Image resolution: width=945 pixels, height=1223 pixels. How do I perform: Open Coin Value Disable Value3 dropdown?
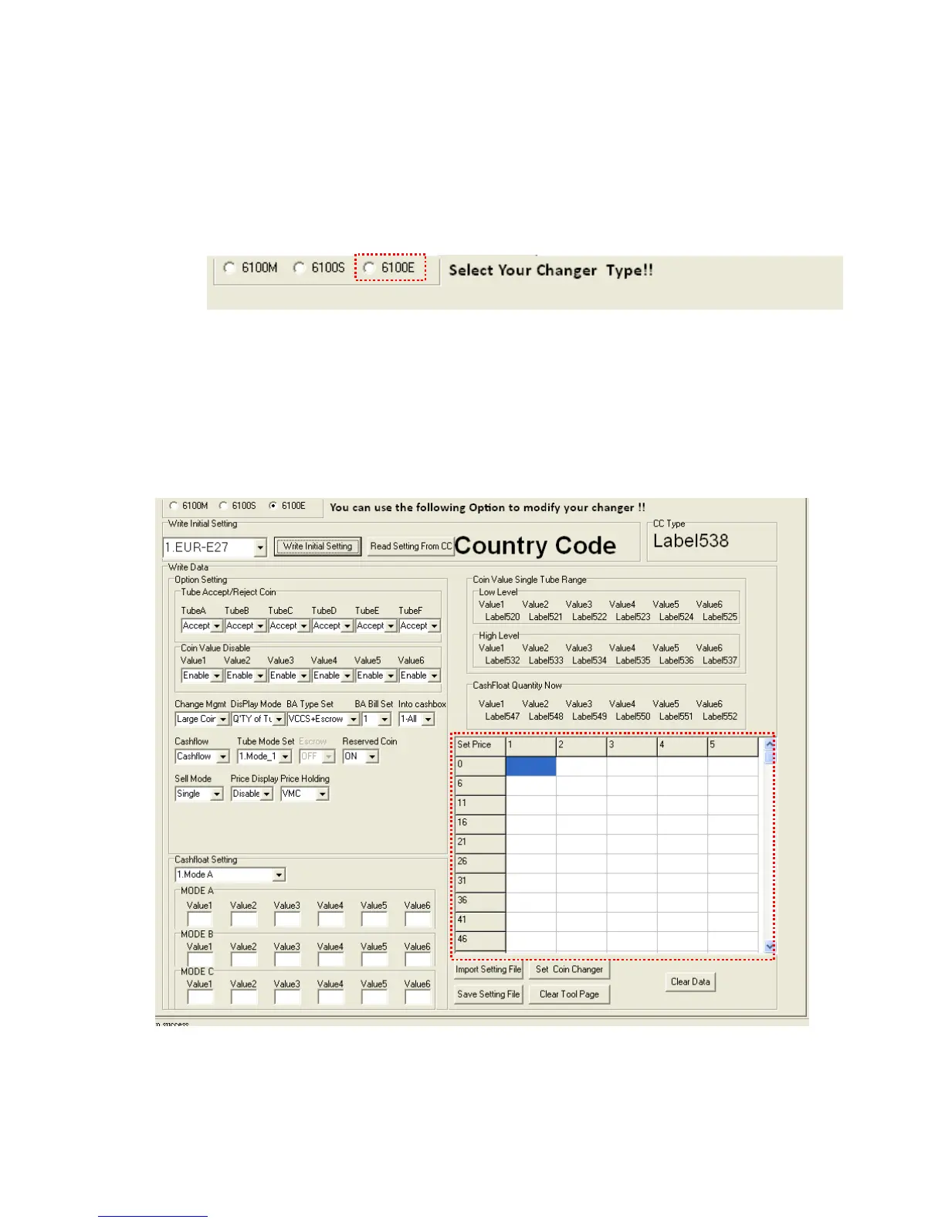point(303,676)
